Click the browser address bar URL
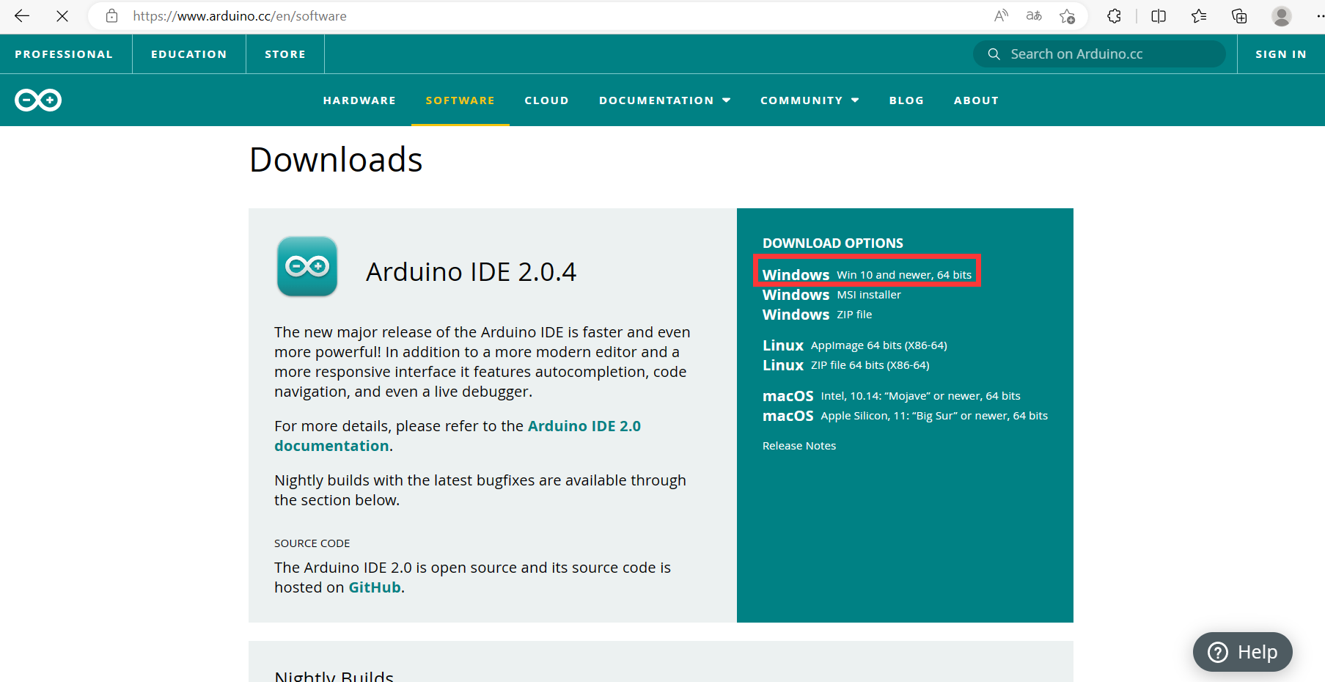 pyautogui.click(x=240, y=16)
